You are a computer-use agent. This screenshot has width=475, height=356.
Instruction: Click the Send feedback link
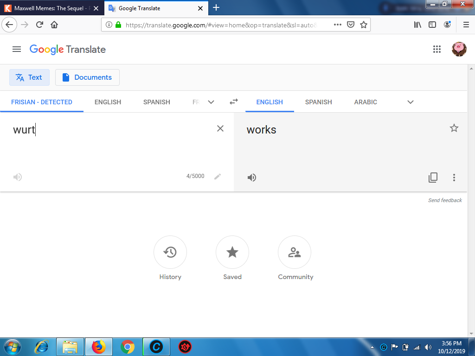445,200
